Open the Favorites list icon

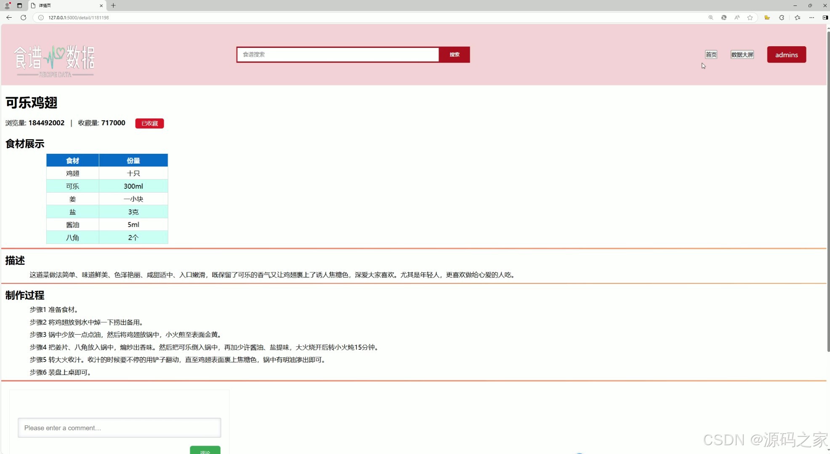[797, 18]
